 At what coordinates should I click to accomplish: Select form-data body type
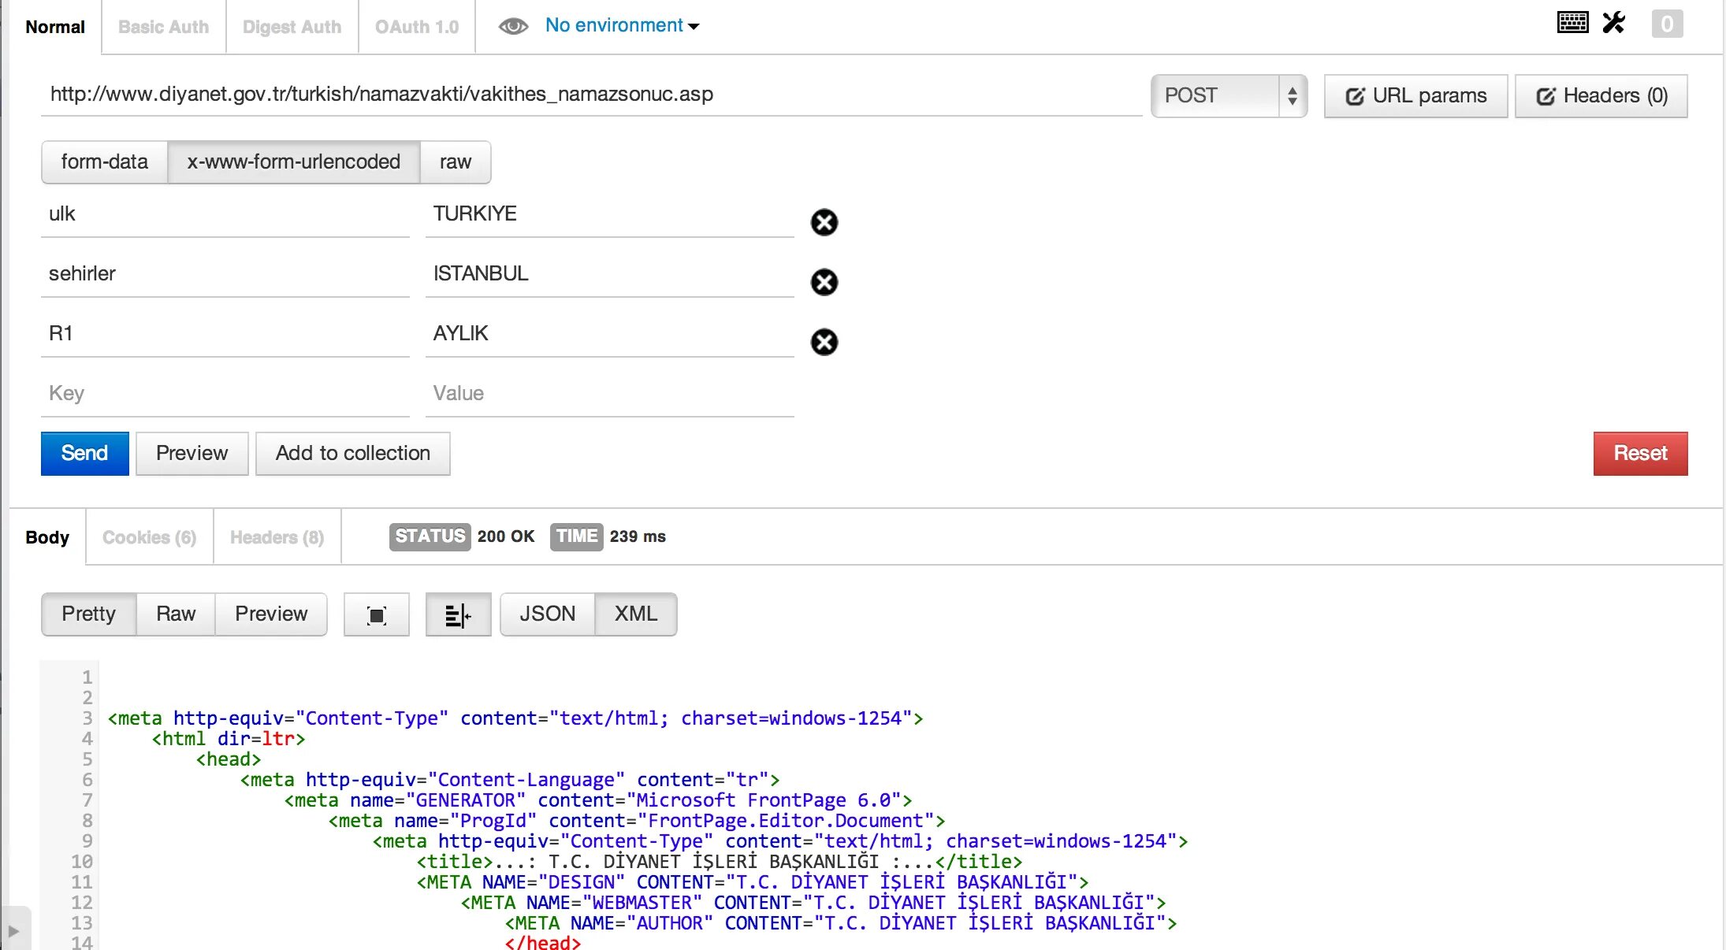click(103, 161)
